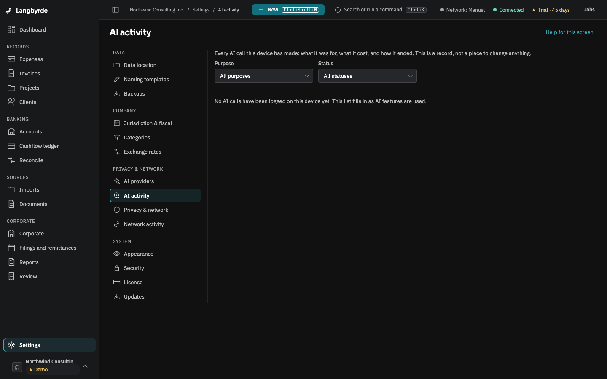Open Filings and remittances
Image resolution: width=607 pixels, height=379 pixels.
click(50, 248)
